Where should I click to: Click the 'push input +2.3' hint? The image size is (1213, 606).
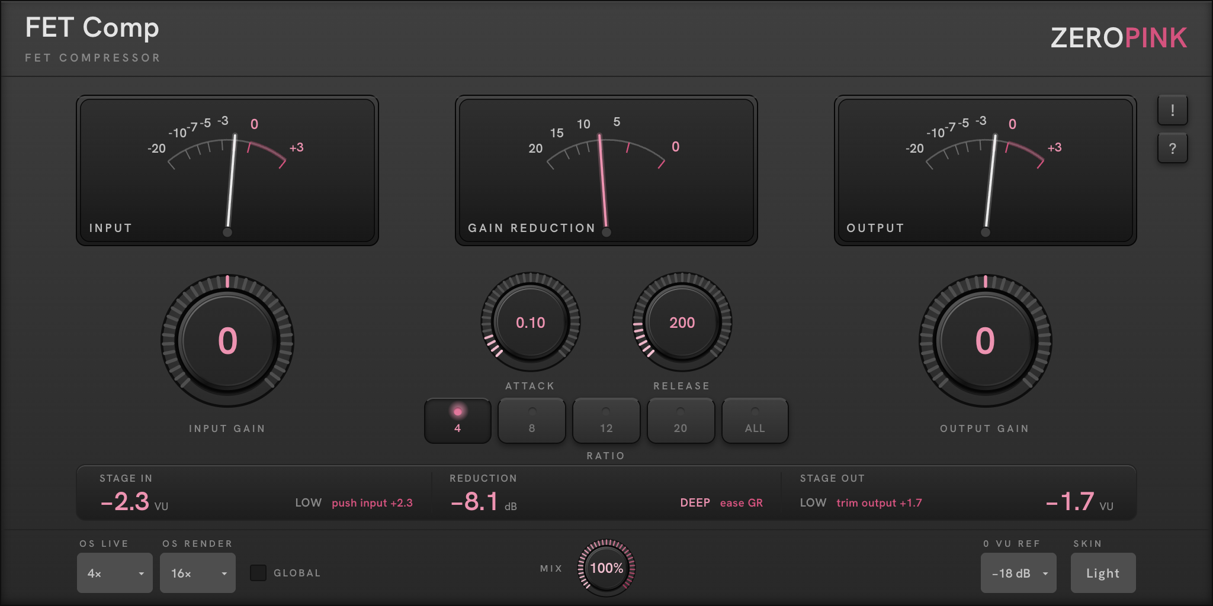(372, 503)
